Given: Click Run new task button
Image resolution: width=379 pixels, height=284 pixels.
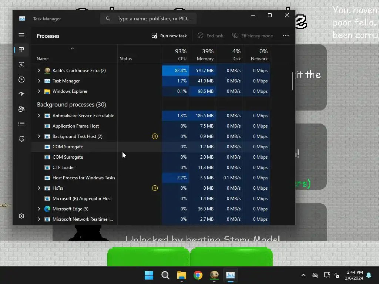Looking at the screenshot, I should click(169, 36).
